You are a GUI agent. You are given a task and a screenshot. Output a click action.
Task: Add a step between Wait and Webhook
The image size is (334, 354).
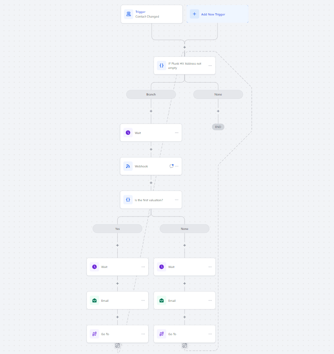coord(151,149)
